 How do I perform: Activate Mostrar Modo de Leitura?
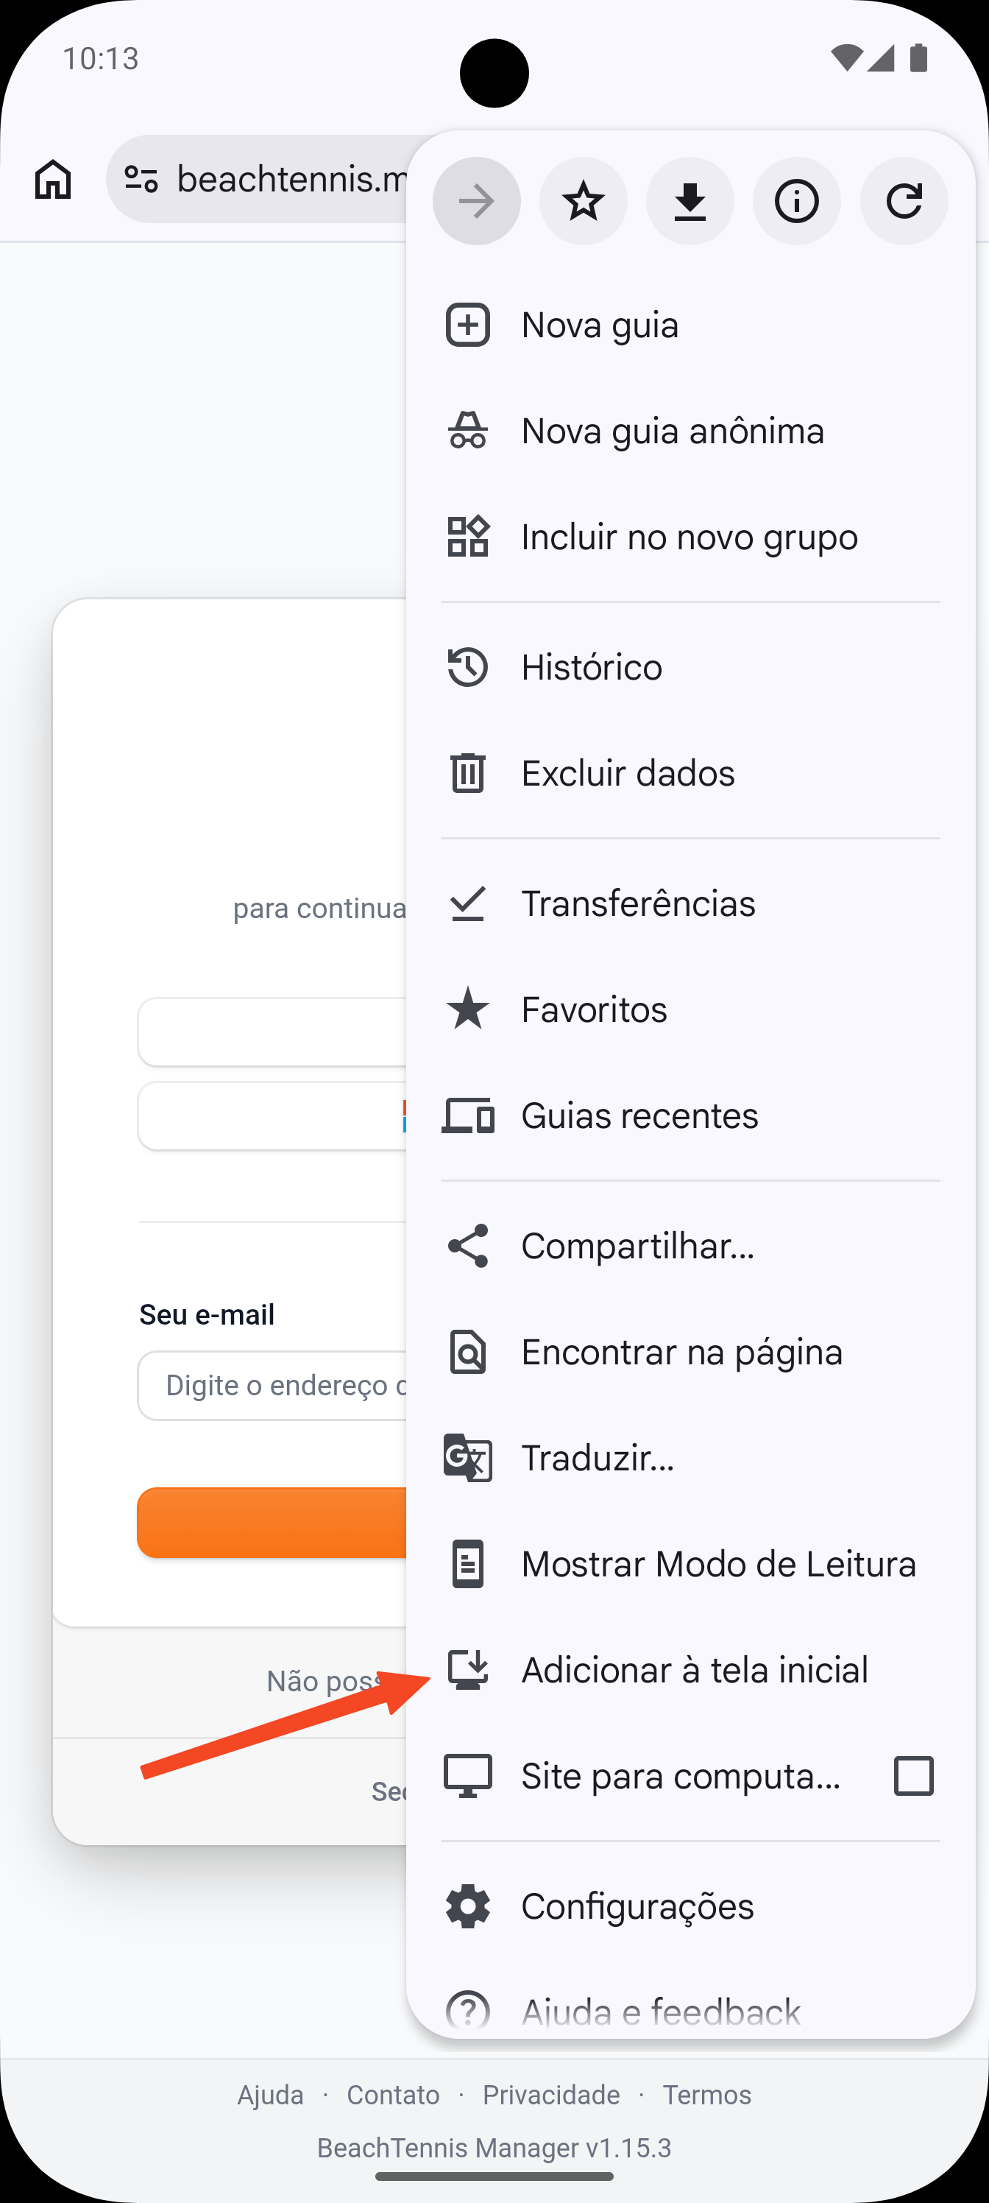pyautogui.click(x=720, y=1563)
